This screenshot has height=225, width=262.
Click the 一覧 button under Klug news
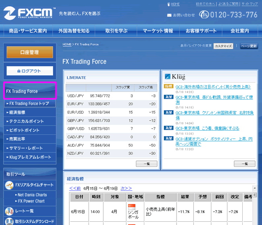pyautogui.click(x=245, y=164)
